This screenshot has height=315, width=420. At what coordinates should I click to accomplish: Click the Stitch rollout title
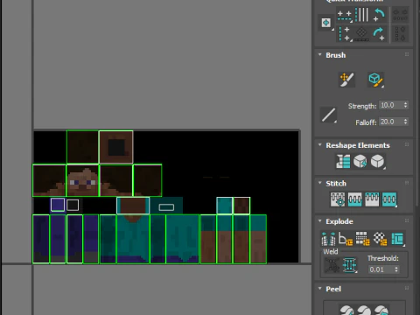click(x=336, y=184)
